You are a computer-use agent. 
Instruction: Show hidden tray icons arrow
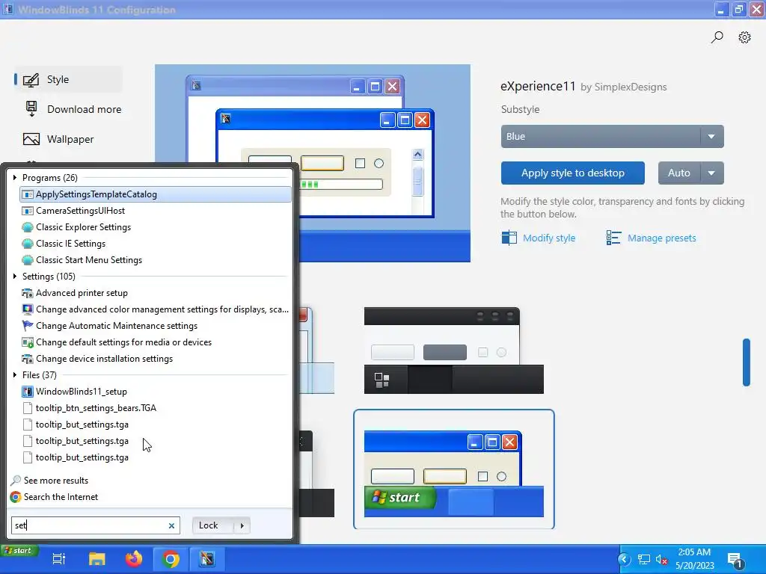click(625, 559)
